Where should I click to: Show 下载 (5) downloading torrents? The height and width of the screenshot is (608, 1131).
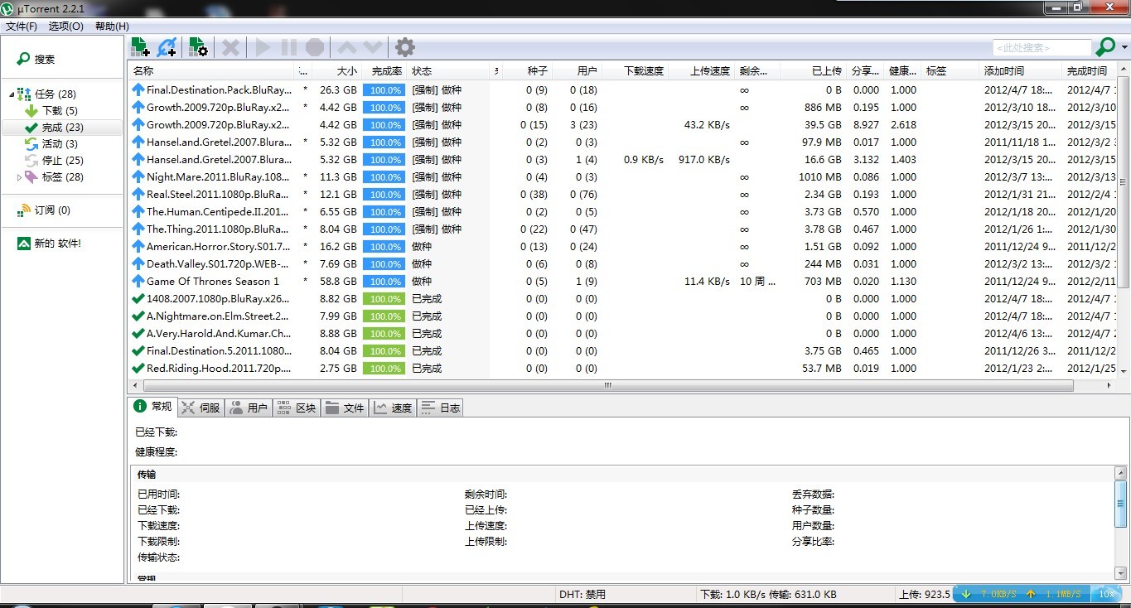(60, 111)
